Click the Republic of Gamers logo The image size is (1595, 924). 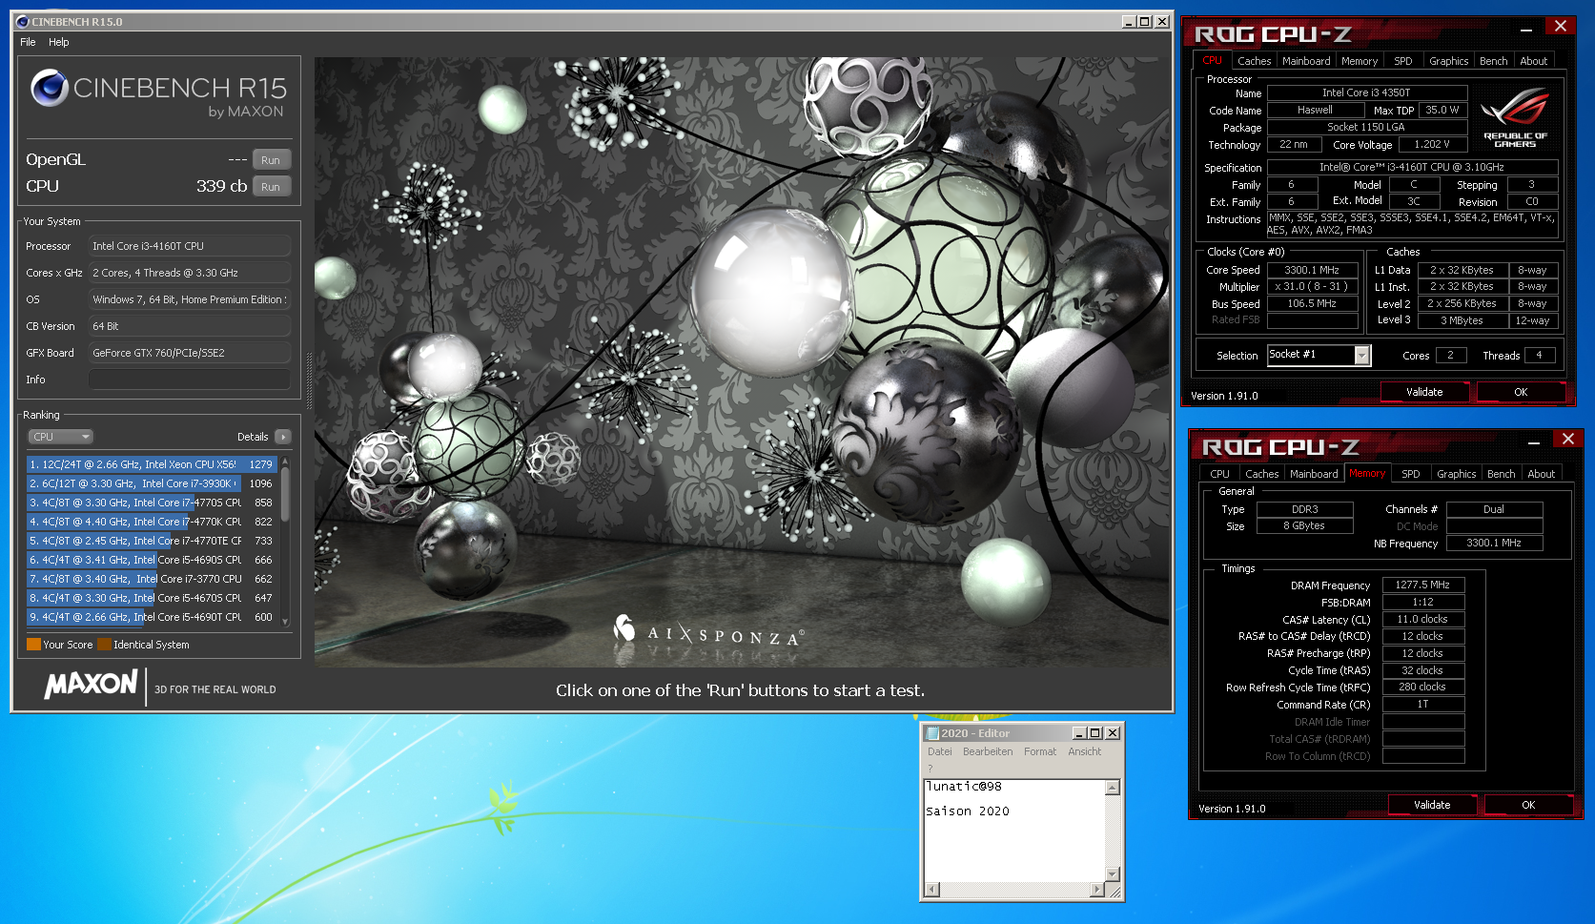click(x=1515, y=117)
